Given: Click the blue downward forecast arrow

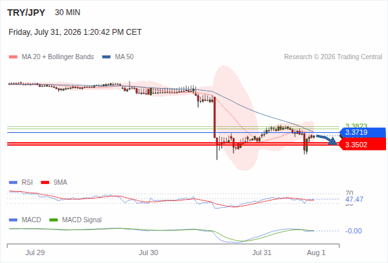Looking at the screenshot, I should 327,140.
